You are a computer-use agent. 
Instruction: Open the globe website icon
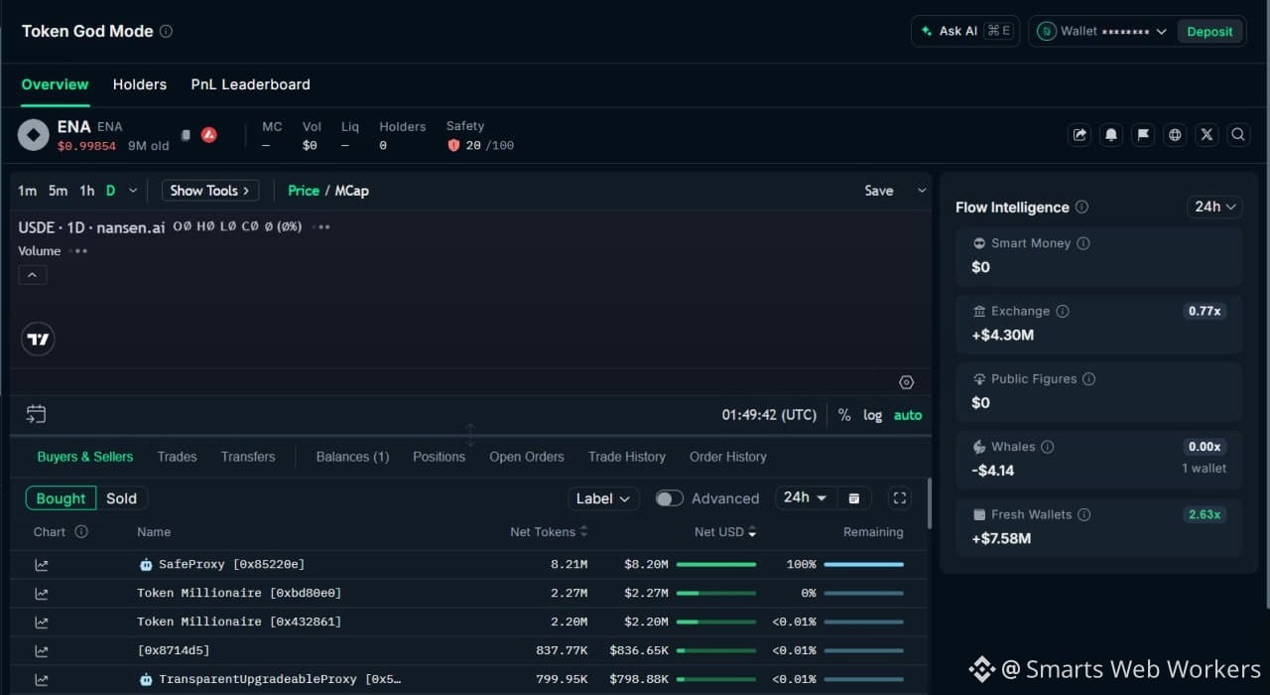tap(1175, 135)
